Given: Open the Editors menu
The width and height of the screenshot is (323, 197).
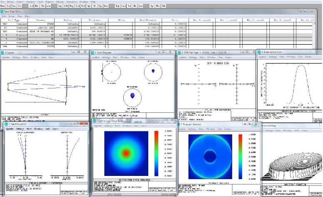Looking at the screenshot, I should (x=10, y=2).
